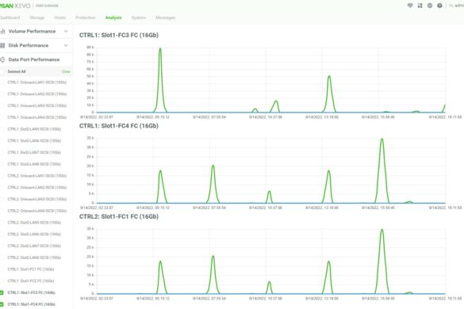Check CTRL1: Slot2-LAN7 iSCSI (10Gb)

tap(34, 152)
